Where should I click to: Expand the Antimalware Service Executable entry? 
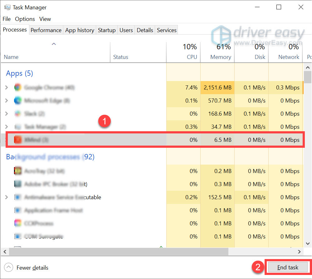click(x=6, y=197)
